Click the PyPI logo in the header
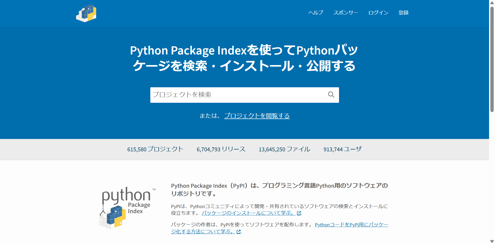The width and height of the screenshot is (495, 244). [x=86, y=13]
